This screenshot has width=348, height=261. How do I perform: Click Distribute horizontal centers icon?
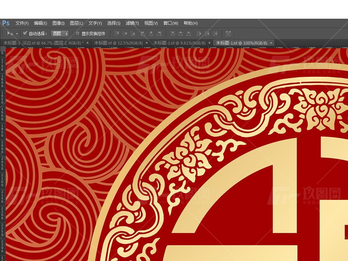click(207, 34)
